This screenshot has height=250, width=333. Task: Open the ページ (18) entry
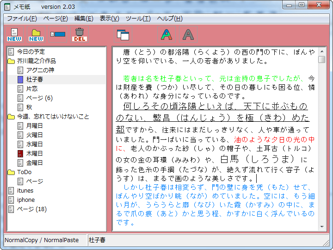pyautogui.click(x=32, y=209)
